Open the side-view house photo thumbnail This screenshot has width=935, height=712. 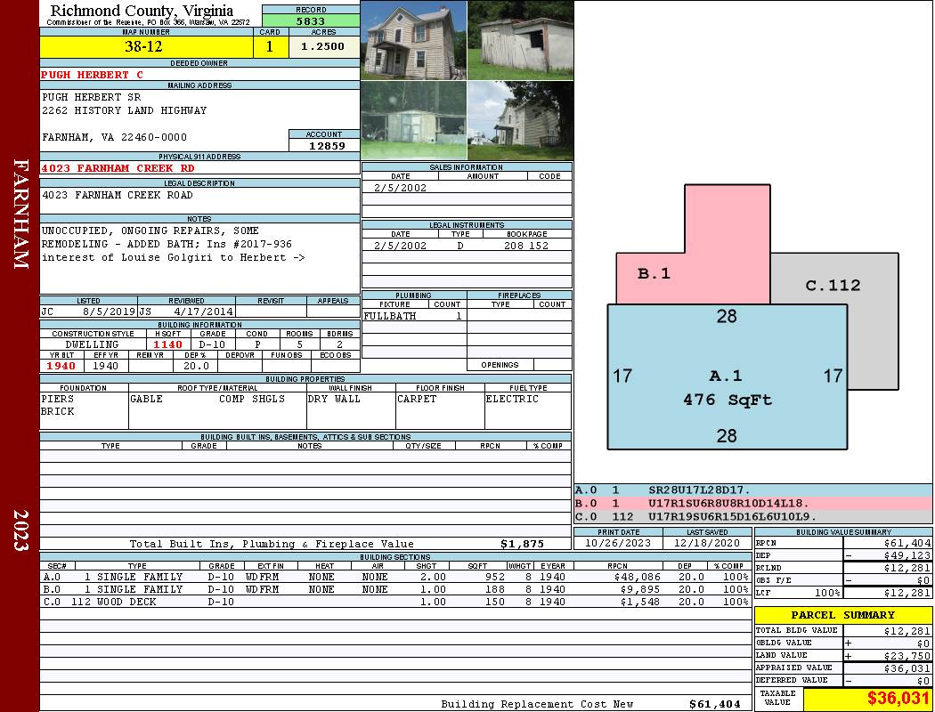pyautogui.click(x=521, y=120)
